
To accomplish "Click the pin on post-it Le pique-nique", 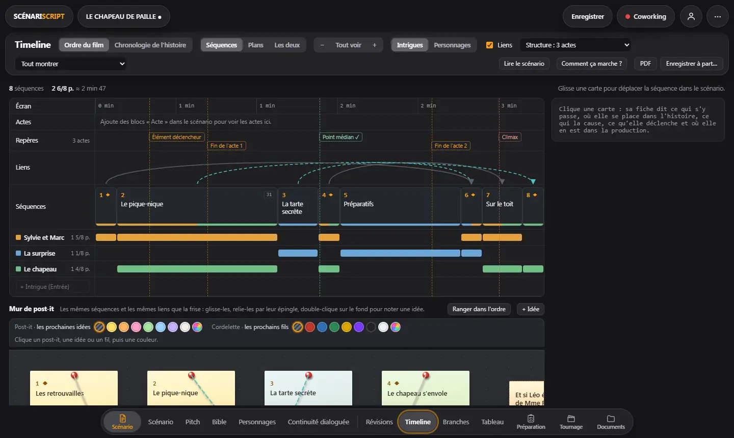I will click(x=192, y=376).
